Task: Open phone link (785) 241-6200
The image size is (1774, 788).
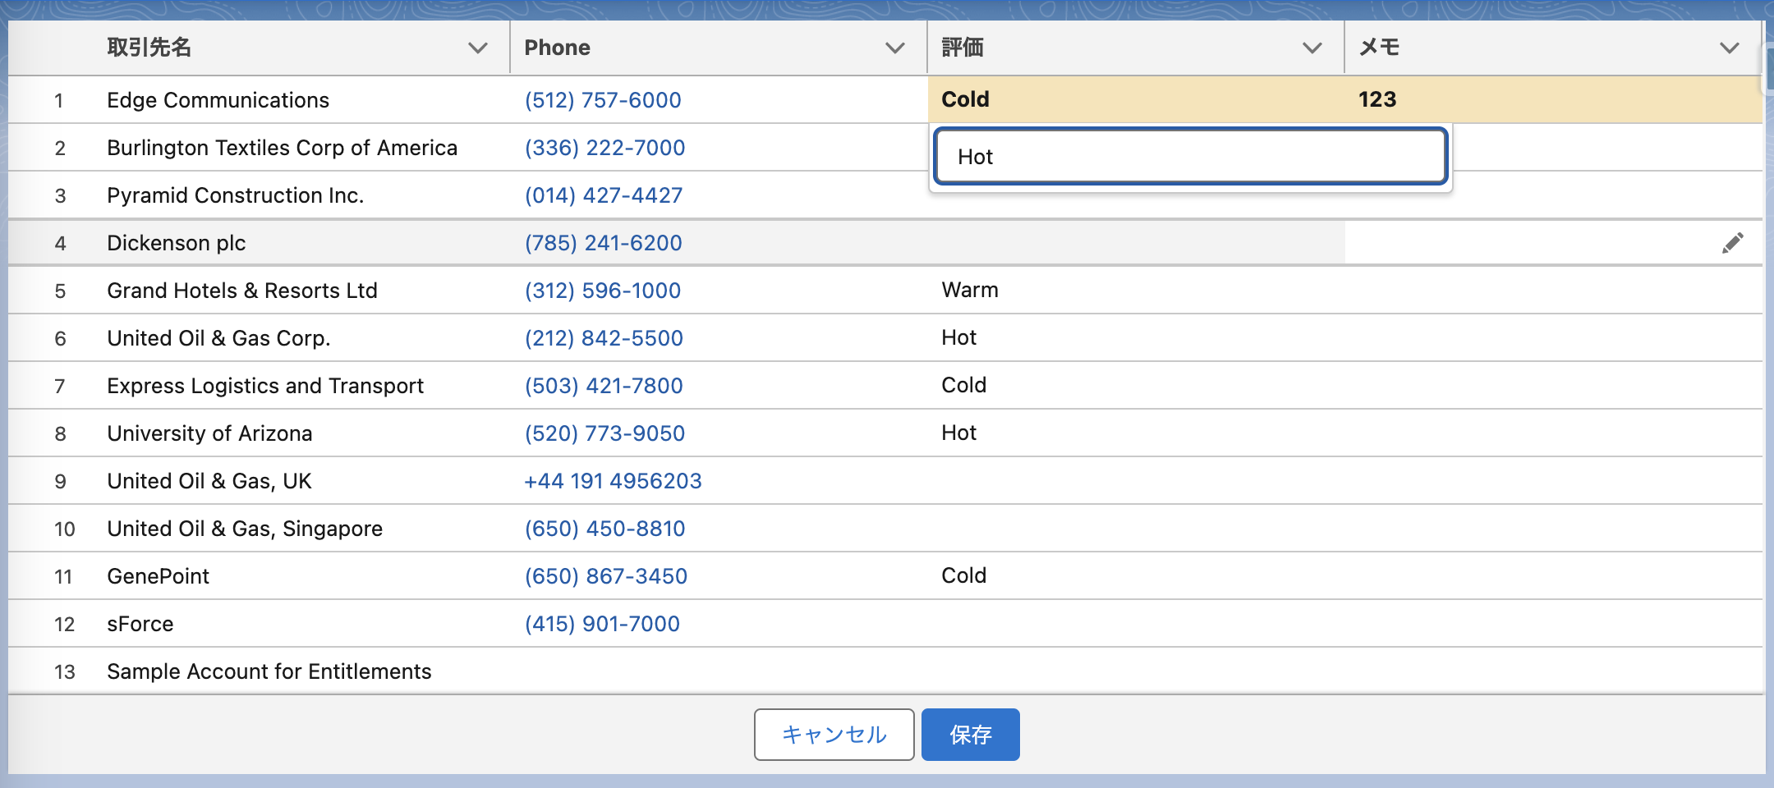Action: click(x=604, y=243)
